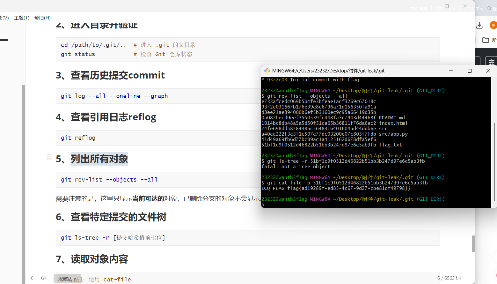Screen dimensions: 497x284
Task: Open the 主题(T) menu
Action: (21, 18)
